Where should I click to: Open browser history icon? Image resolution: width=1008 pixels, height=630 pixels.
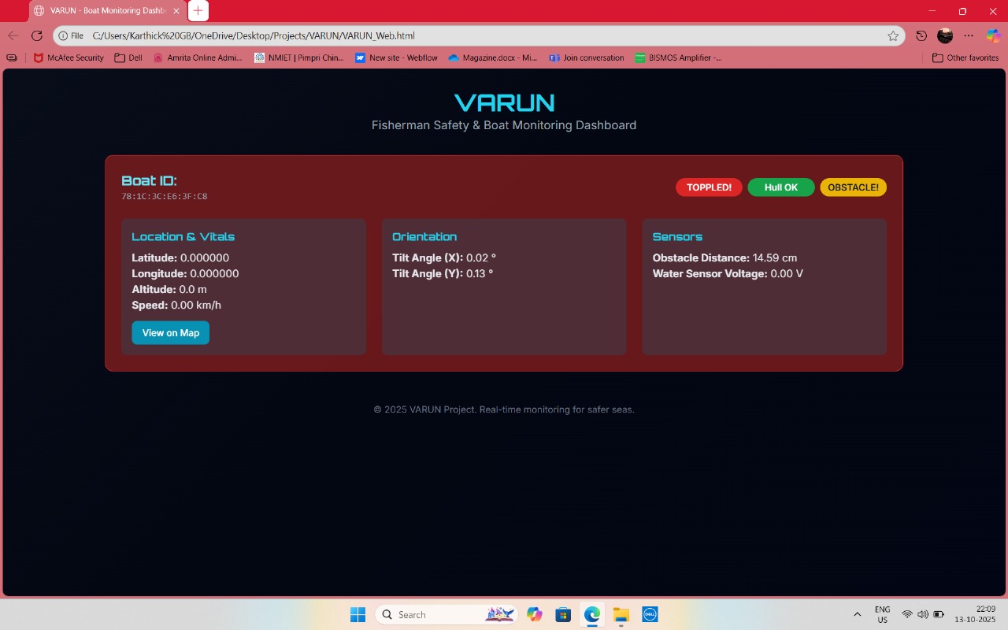(x=921, y=35)
